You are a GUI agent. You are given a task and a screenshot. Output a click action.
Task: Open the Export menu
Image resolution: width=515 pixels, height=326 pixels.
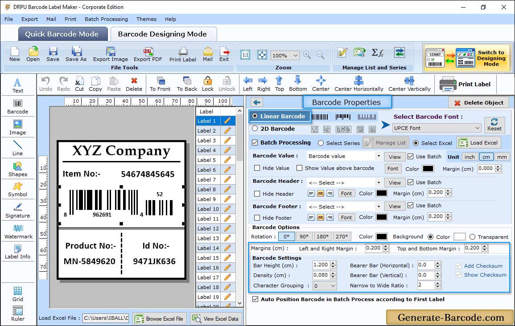(x=29, y=19)
